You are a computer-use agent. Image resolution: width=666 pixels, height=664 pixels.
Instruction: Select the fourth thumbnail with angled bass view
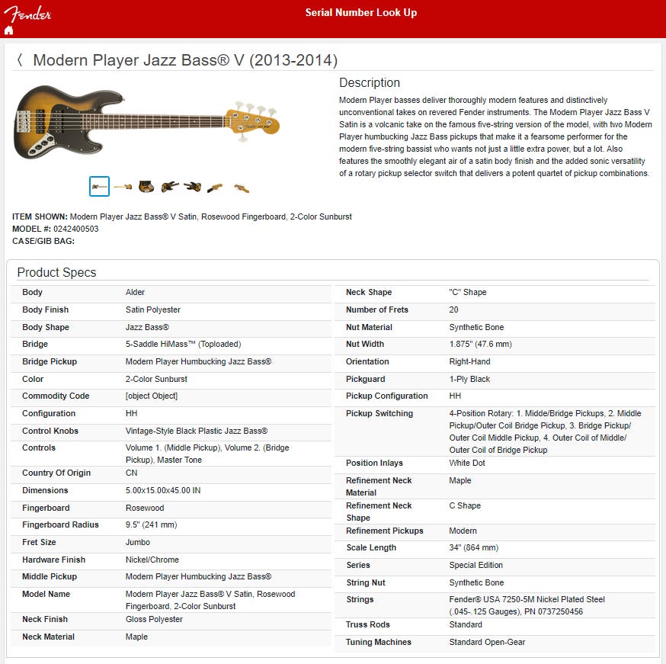(170, 187)
